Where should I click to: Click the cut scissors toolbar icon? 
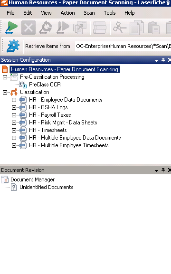coord(120,28)
